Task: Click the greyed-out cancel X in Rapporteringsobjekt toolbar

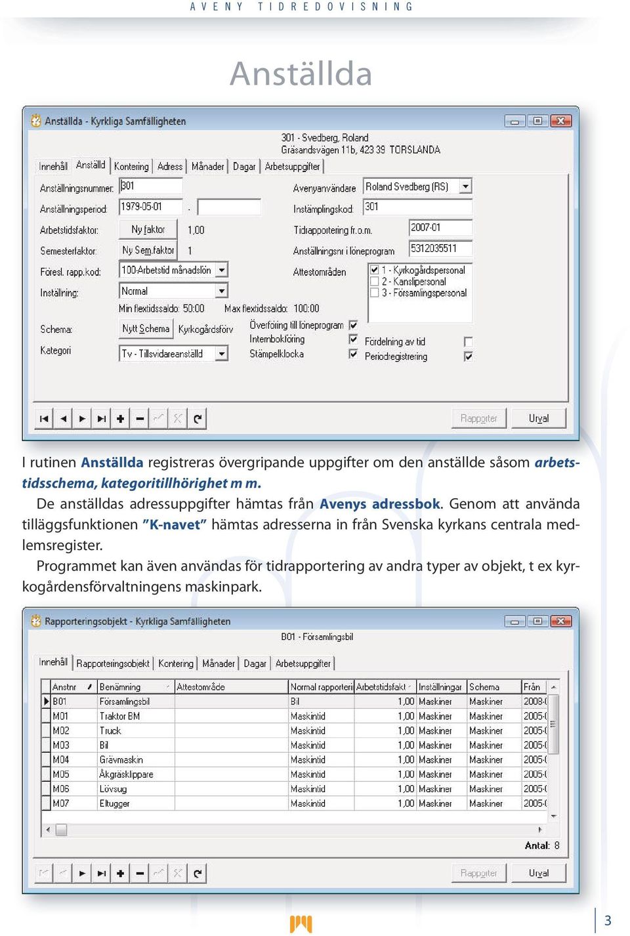Action: pos(178,873)
